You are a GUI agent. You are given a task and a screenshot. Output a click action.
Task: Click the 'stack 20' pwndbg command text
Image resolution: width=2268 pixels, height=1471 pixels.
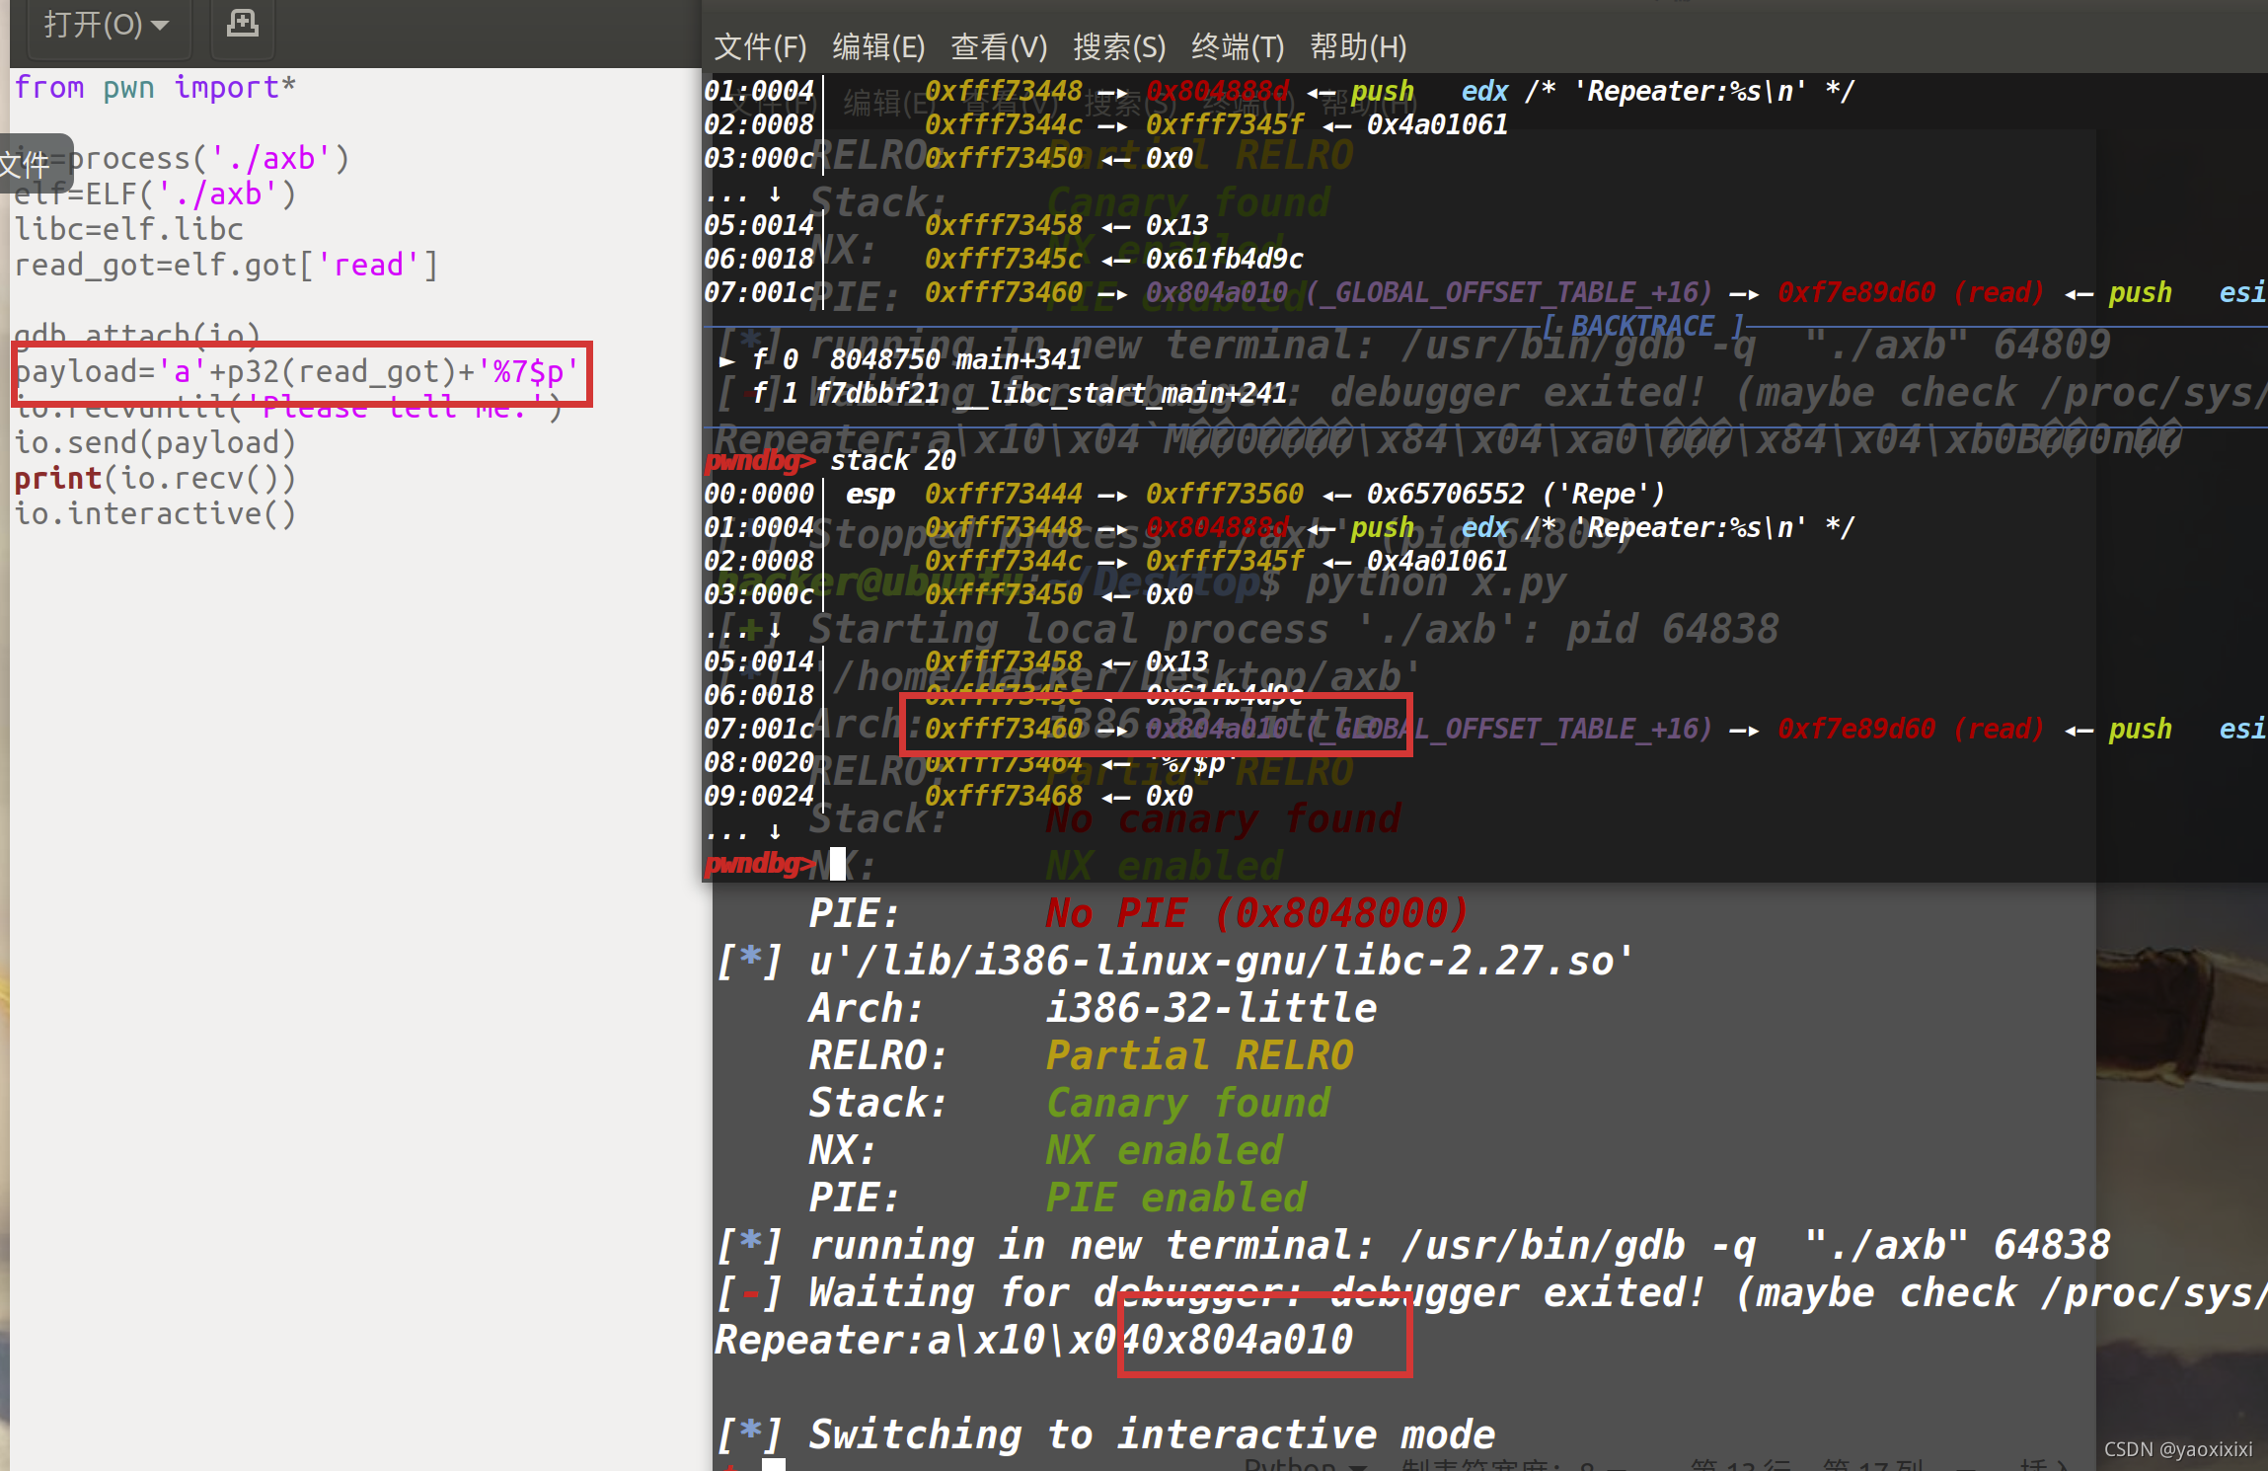(x=892, y=460)
